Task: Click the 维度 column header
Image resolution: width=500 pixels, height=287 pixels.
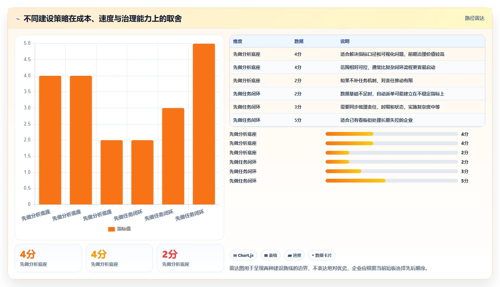Action: [x=238, y=41]
